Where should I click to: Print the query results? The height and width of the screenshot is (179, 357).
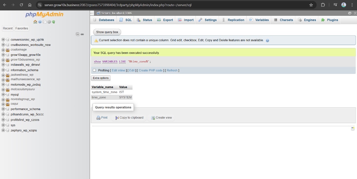[102, 118]
